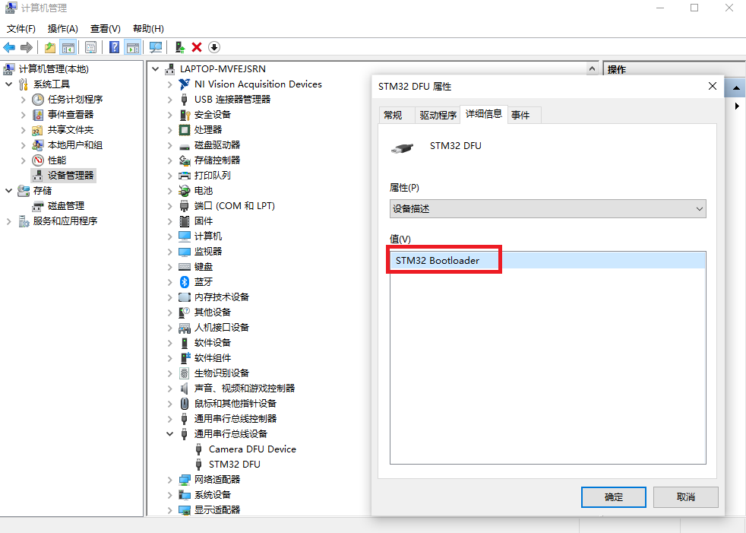Open the Property (属性) dropdown 设备描述

548,208
